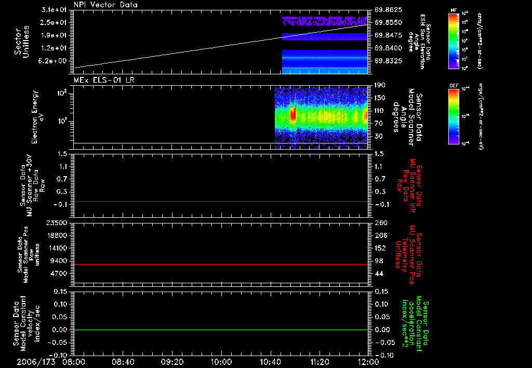This screenshot has height=368, width=532.
Task: Click the red hot spot in electron spectrogram
Action: pos(293,114)
